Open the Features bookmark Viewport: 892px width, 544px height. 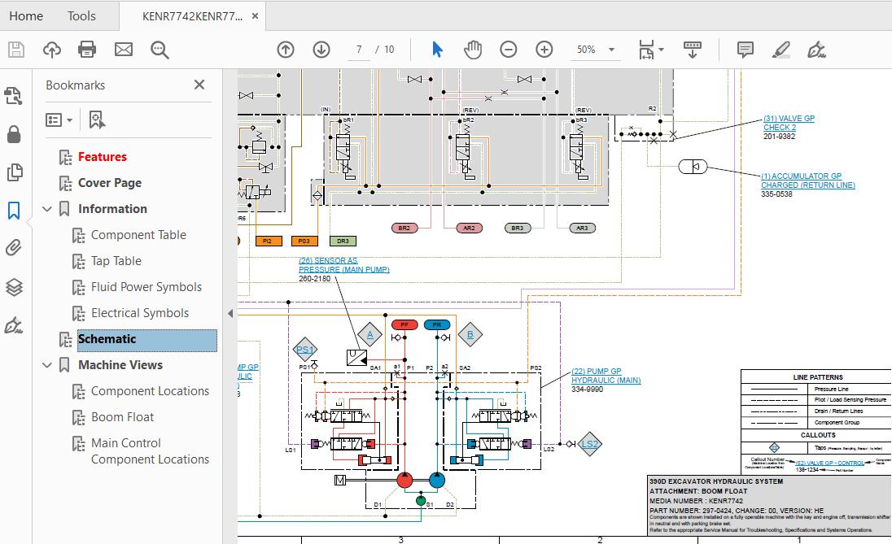(103, 156)
